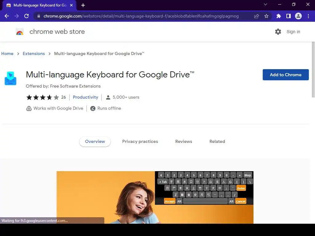The height and width of the screenshot is (236, 315).
Task: Click the orange Cancel key in screenshot
Action: point(241,201)
